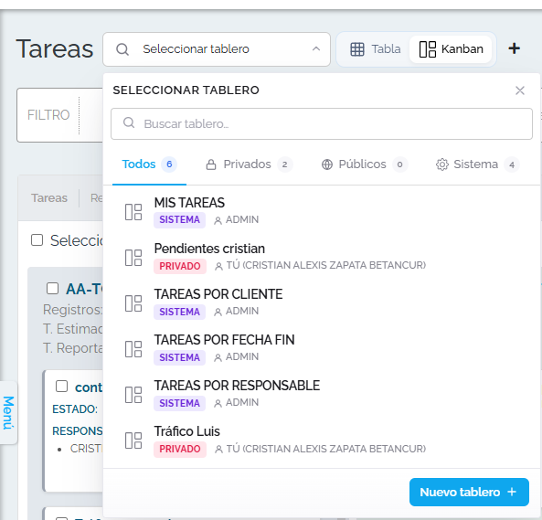Open the TAREAS POR CLIENTE board
This screenshot has height=520, width=542.
coord(322,302)
